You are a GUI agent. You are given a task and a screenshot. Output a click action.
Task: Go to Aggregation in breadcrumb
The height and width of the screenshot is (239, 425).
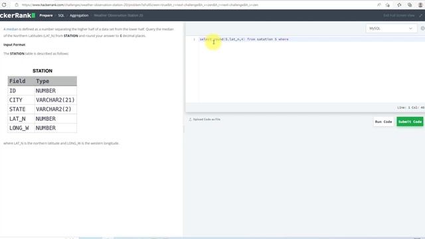pos(79,15)
